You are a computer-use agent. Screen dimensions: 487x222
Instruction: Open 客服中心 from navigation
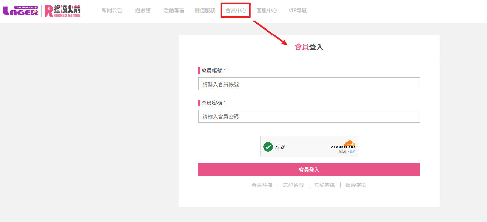(267, 10)
